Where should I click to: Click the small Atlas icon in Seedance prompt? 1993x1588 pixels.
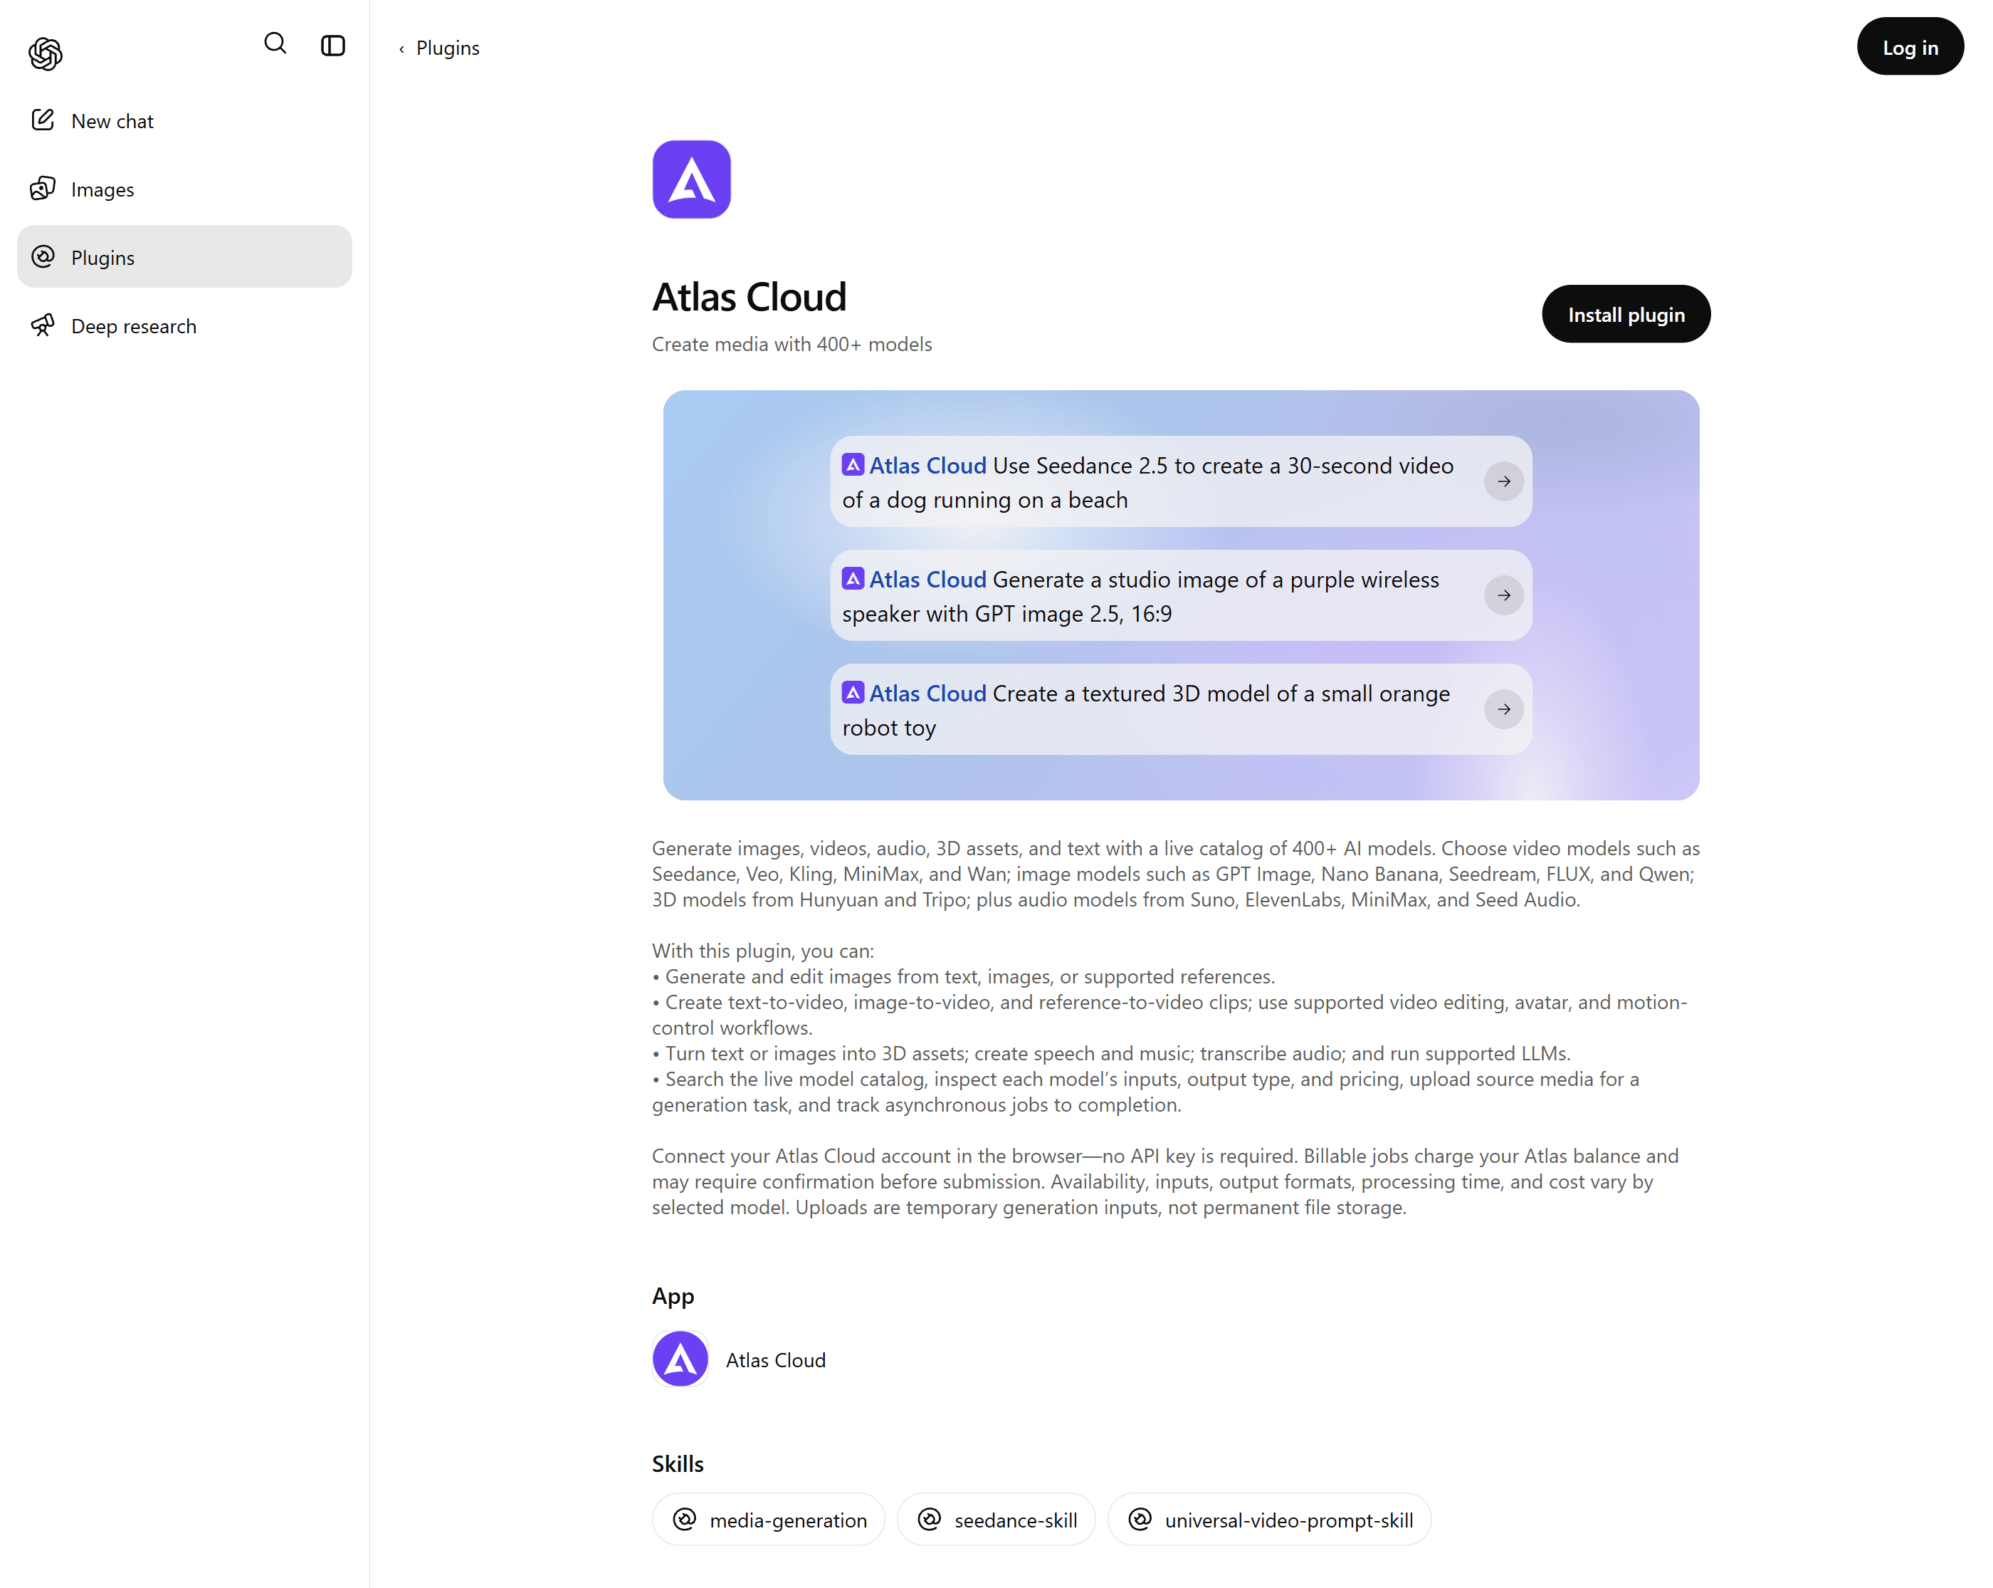coord(853,464)
